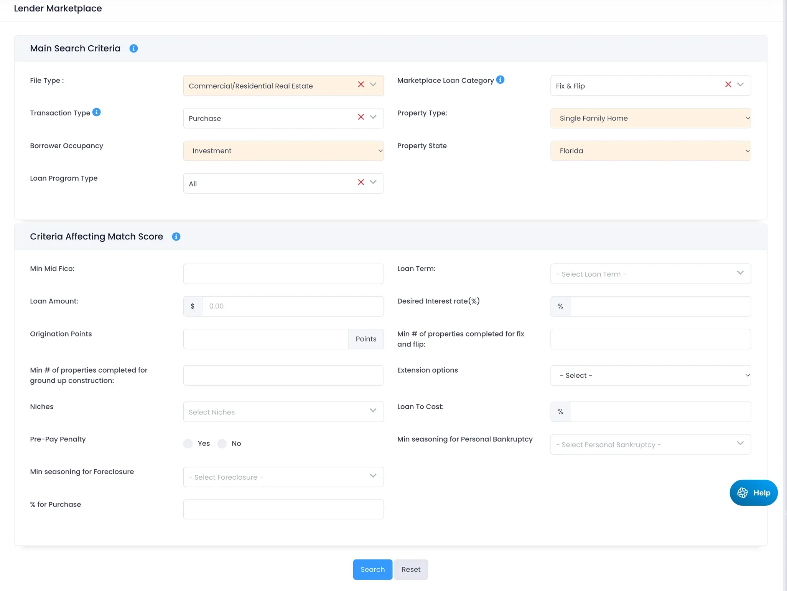787x591 pixels.
Task: Open the Select Niches dropdown
Action: click(283, 412)
